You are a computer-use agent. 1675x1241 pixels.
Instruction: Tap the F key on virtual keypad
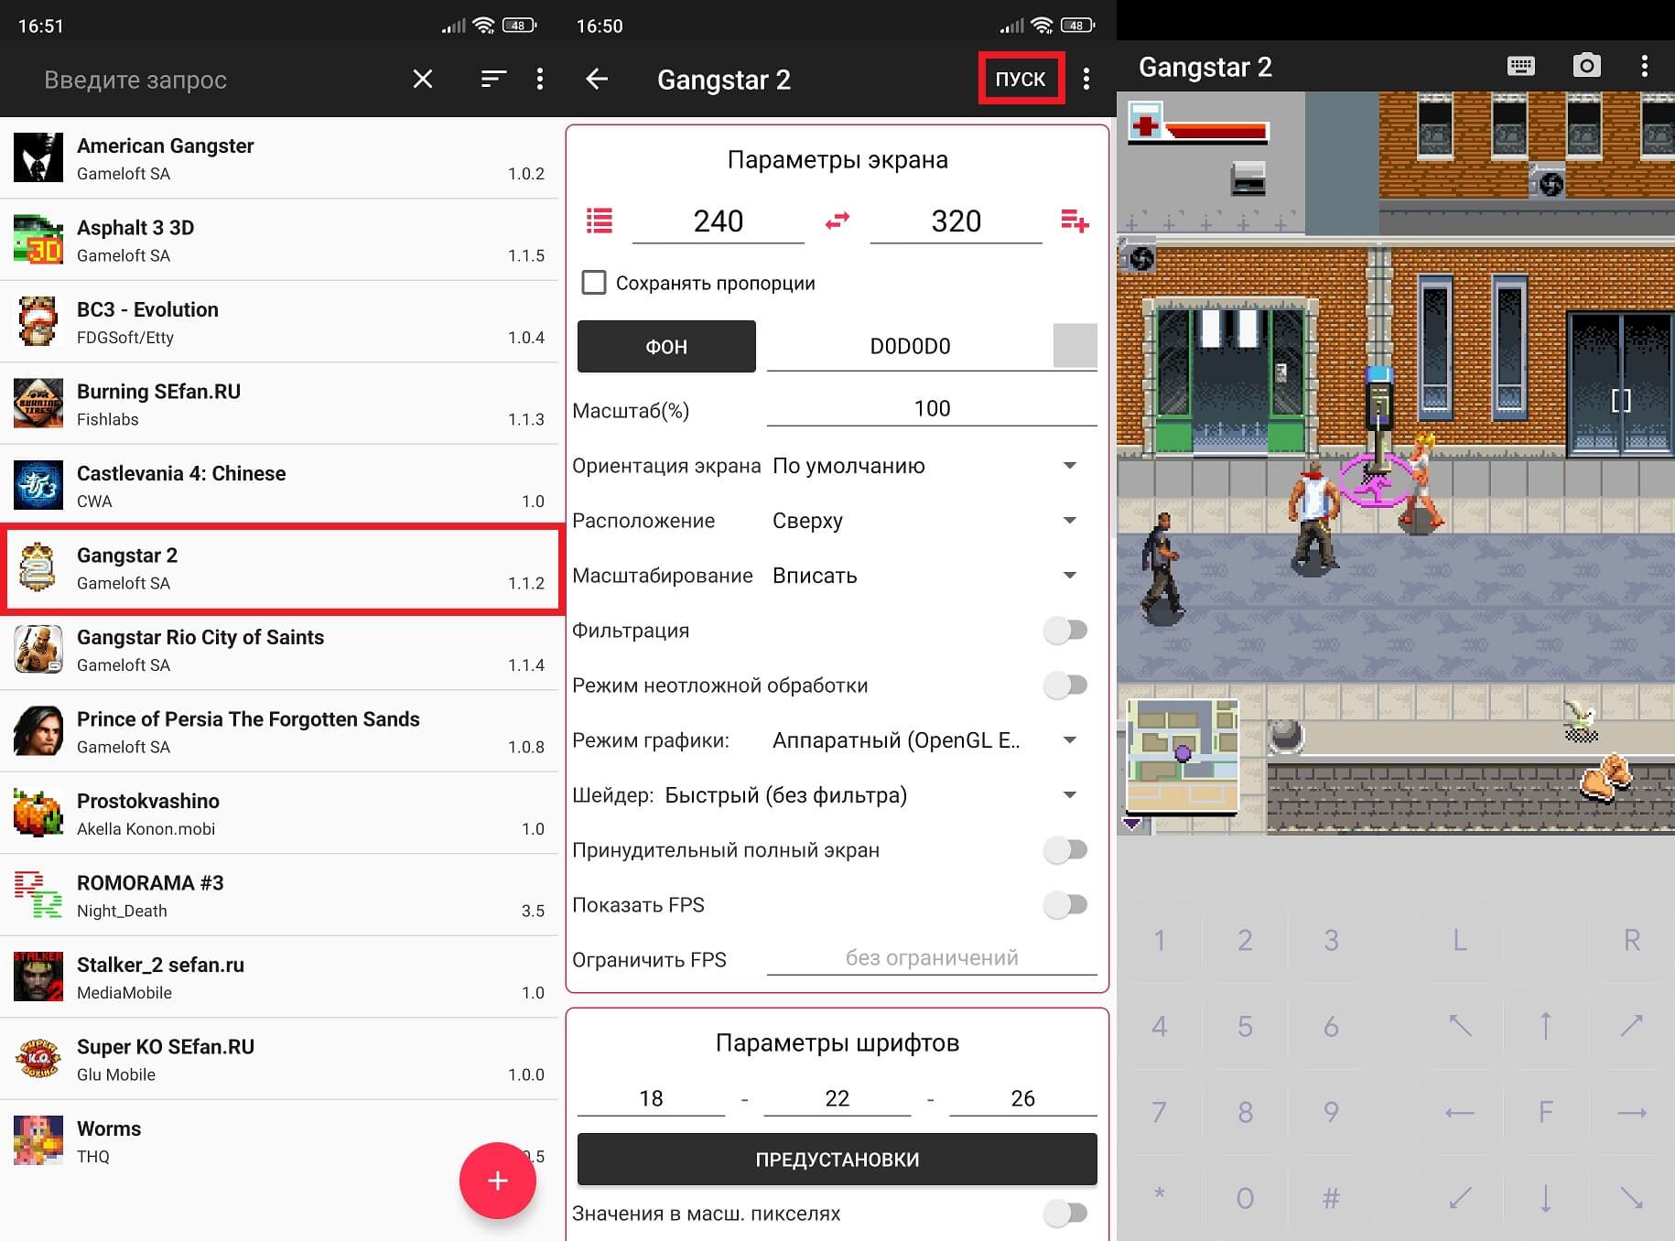pos(1546,1112)
